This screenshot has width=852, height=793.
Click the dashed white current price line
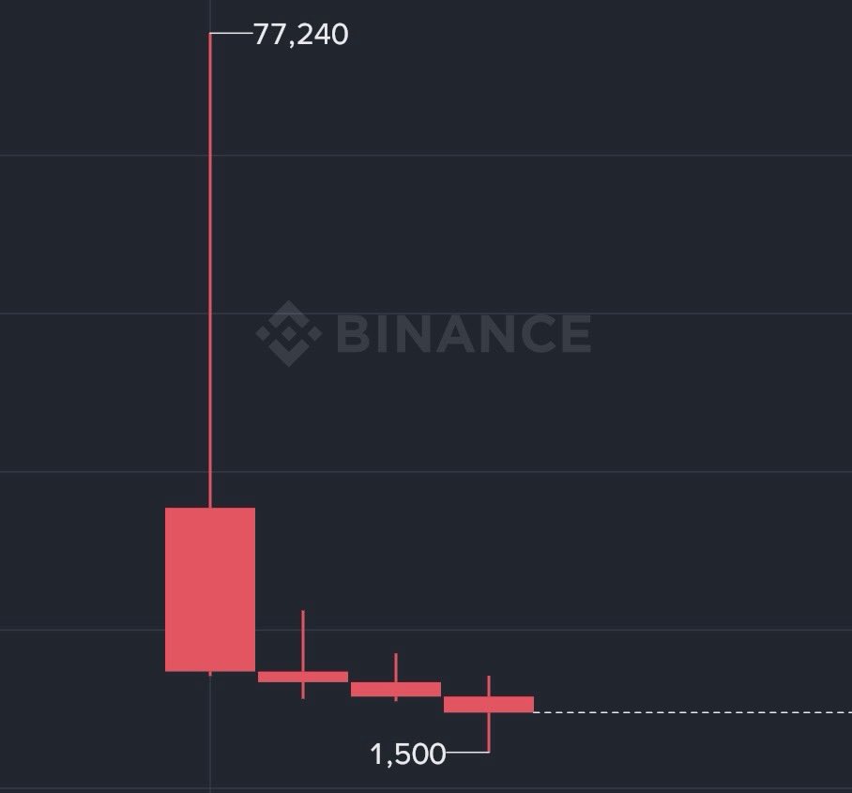[x=692, y=712]
